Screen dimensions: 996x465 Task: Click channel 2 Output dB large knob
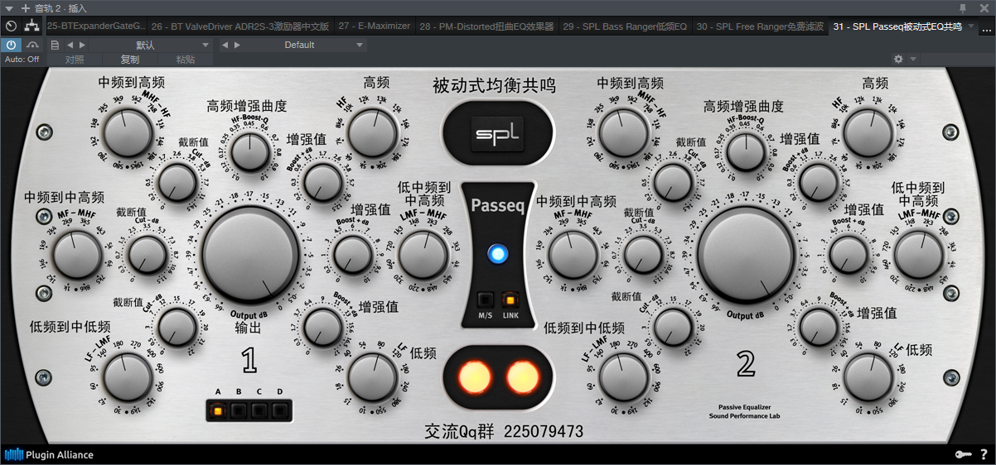click(746, 254)
